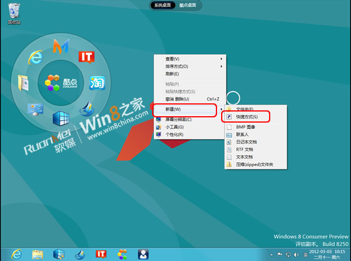Select BMP 图像 in the New submenu

(256, 127)
